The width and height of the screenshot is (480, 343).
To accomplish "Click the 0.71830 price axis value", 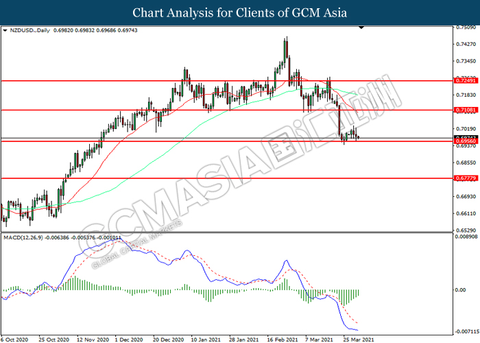I will tap(466, 95).
